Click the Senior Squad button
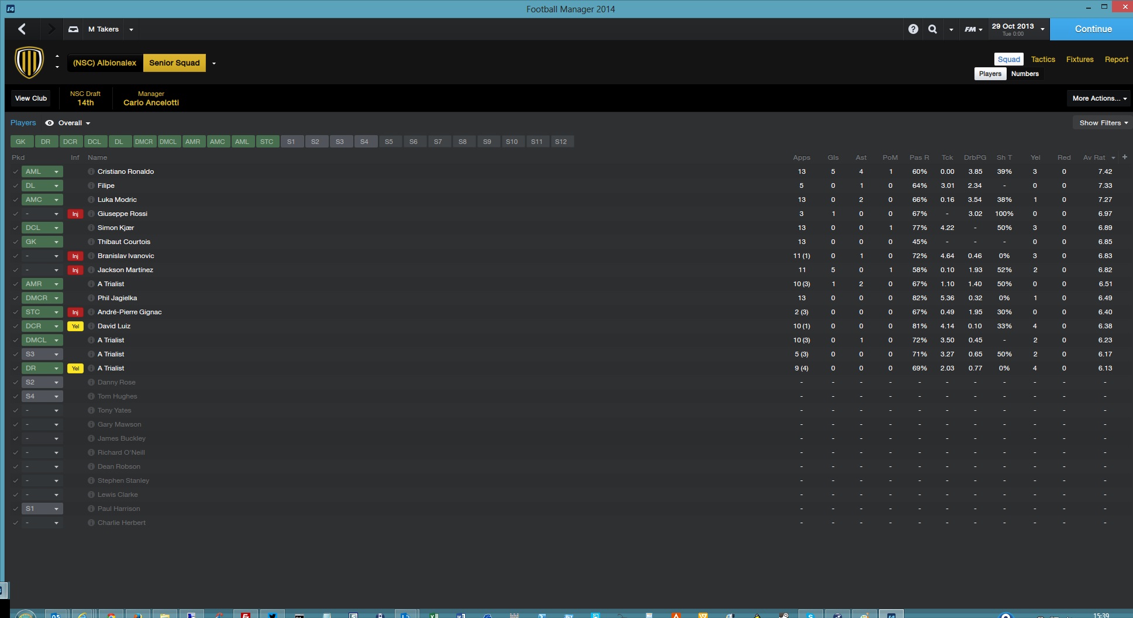 (x=174, y=63)
